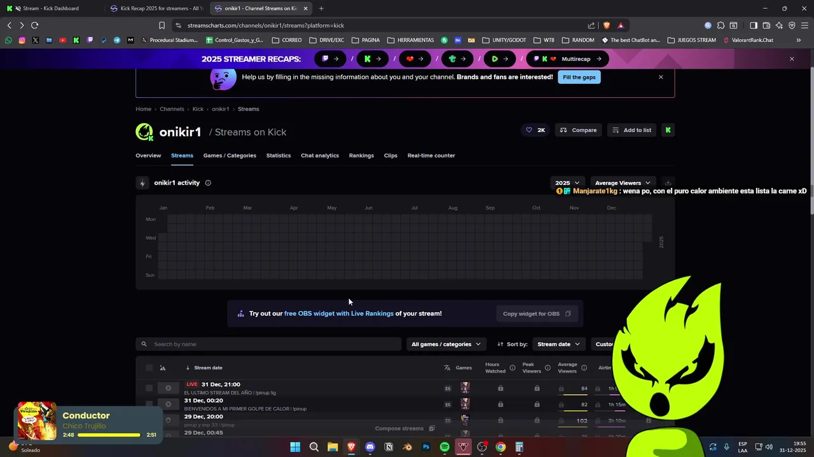Click the Hours Watched info icon

tap(513, 368)
